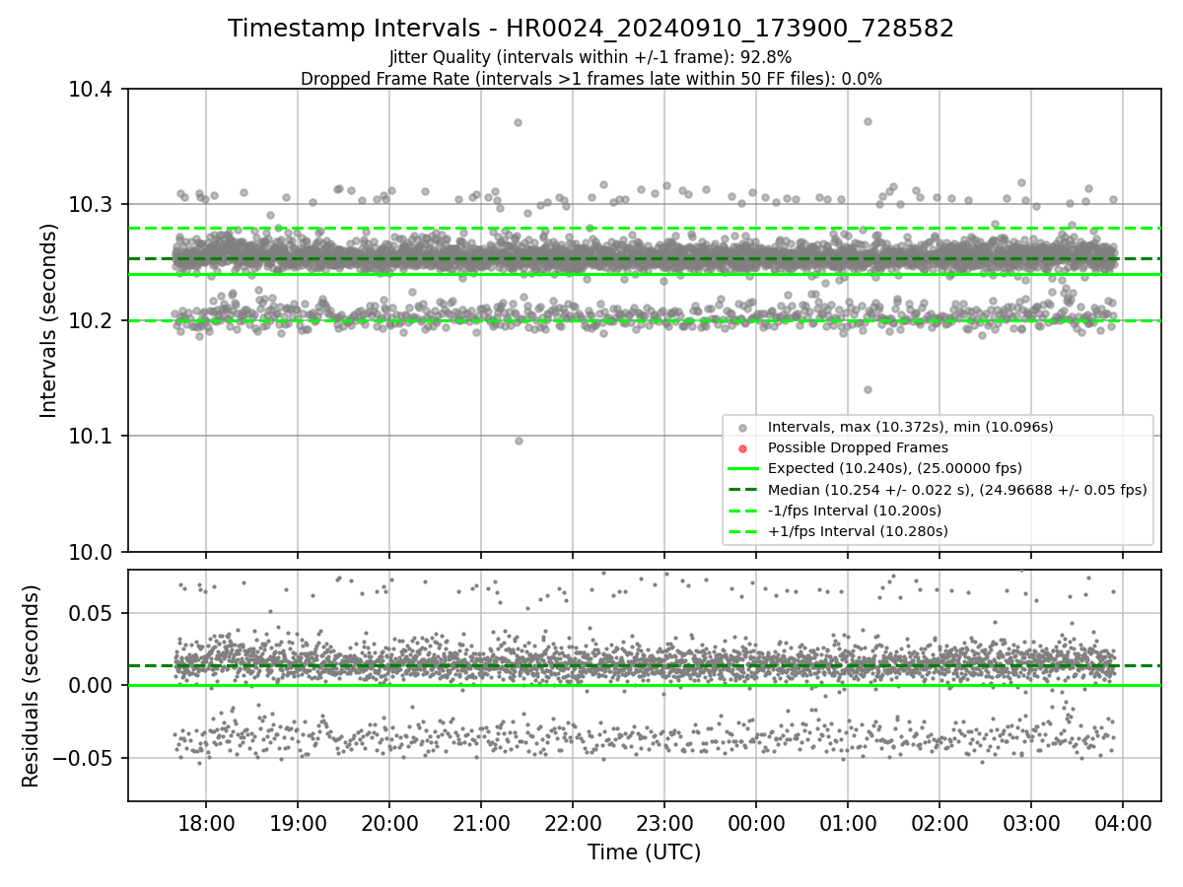
Task: Click the 01:00 time tick label
Action: click(848, 822)
